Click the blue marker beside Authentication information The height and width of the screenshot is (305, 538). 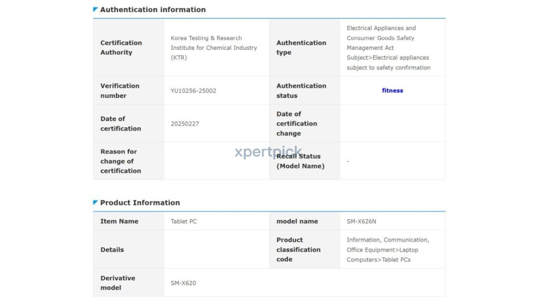[95, 9]
